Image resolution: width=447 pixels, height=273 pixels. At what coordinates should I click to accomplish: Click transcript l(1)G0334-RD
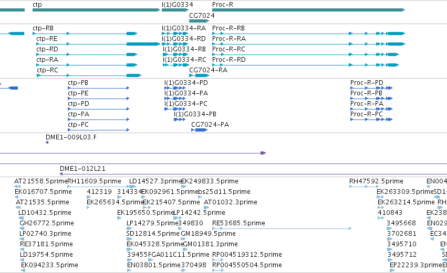(175, 44)
